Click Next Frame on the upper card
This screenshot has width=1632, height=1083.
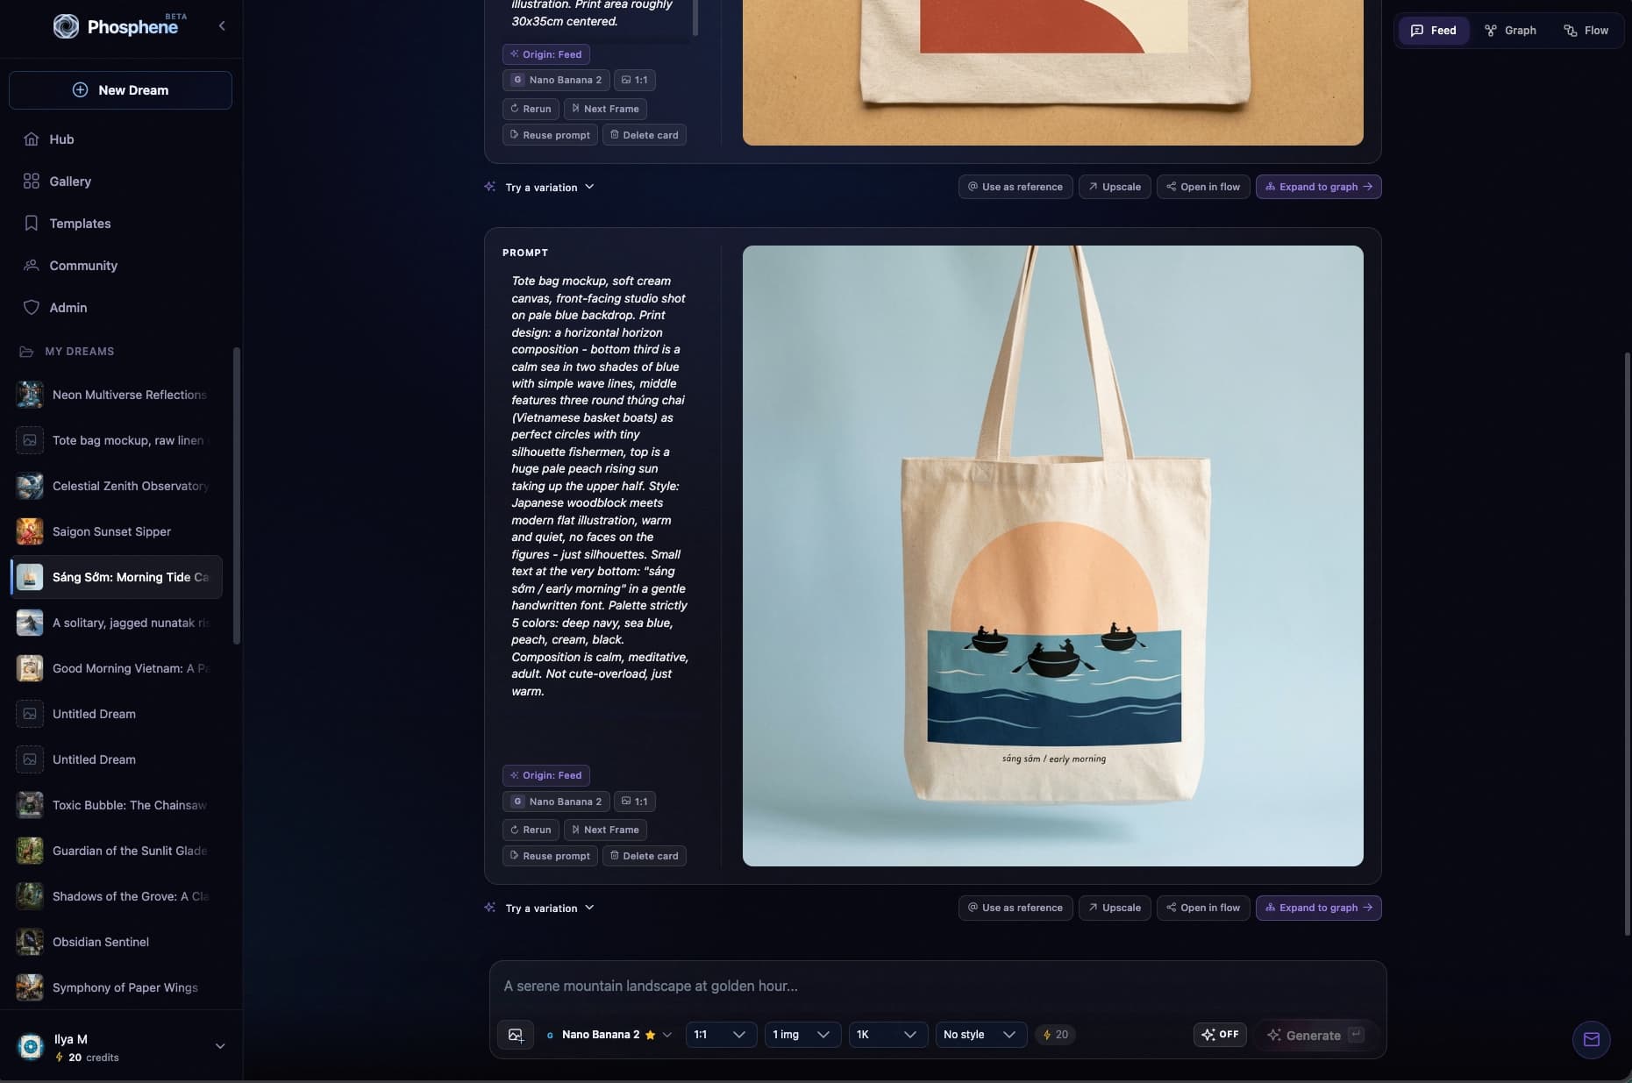605,109
